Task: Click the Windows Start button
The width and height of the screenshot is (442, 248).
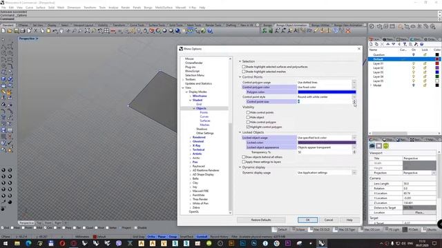Action: (x=6, y=243)
